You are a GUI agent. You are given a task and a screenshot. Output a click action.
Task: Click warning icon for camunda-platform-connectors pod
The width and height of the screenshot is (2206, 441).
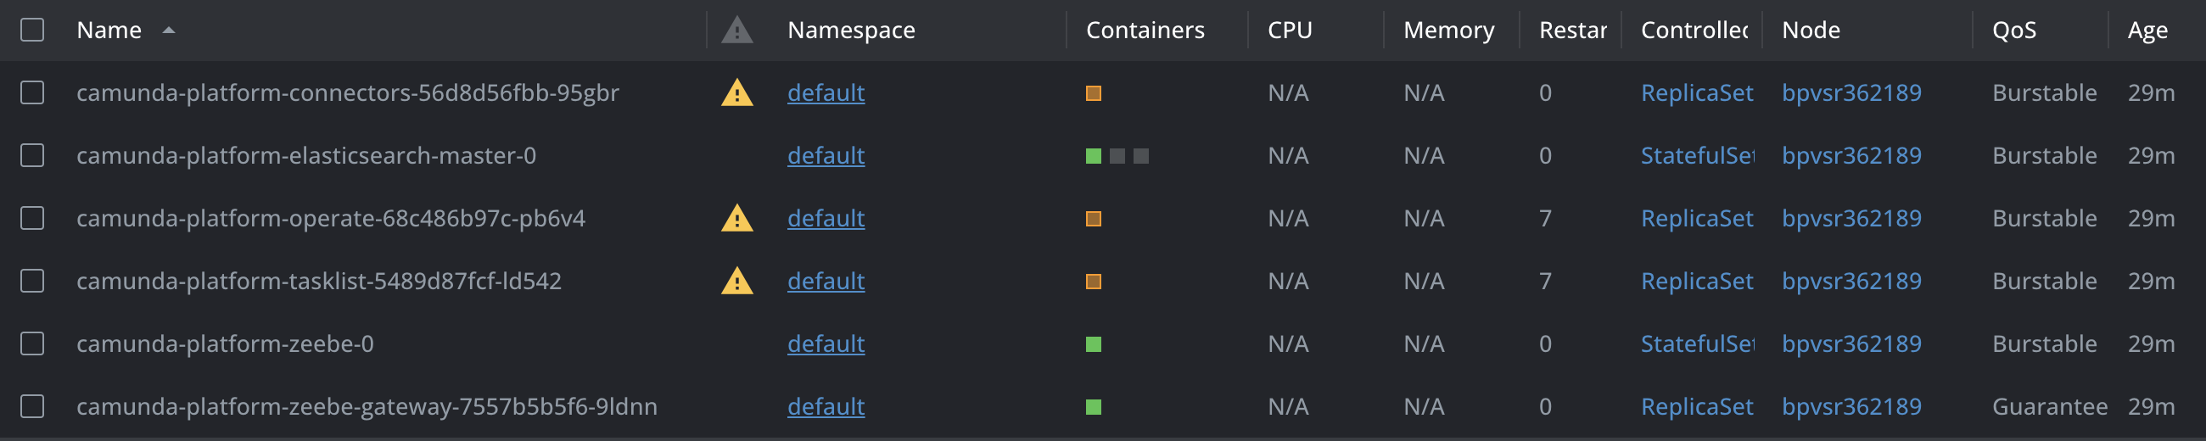(x=736, y=92)
